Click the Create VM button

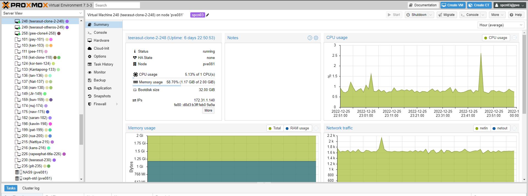452,5
